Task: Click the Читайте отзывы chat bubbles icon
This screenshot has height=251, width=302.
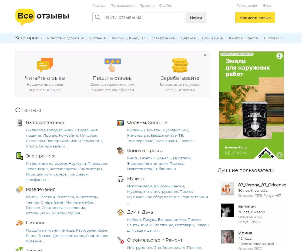Action: [45, 65]
